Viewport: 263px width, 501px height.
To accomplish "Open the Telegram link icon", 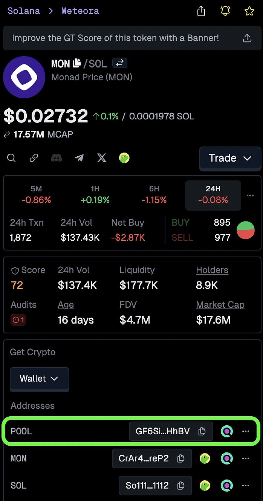I will coord(79,158).
